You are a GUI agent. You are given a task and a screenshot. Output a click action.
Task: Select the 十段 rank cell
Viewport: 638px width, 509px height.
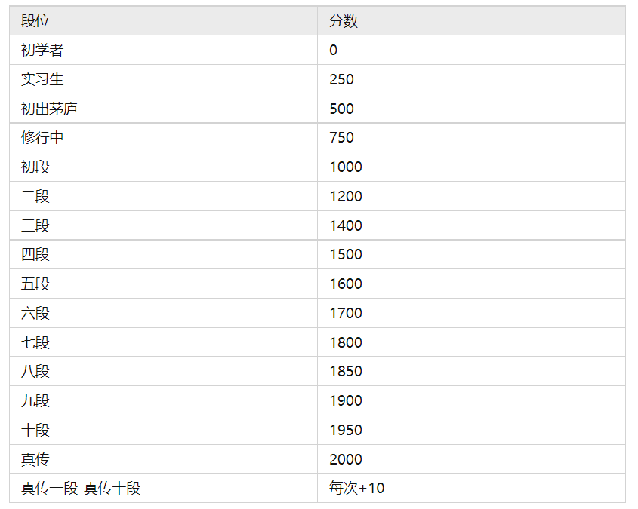(35, 430)
